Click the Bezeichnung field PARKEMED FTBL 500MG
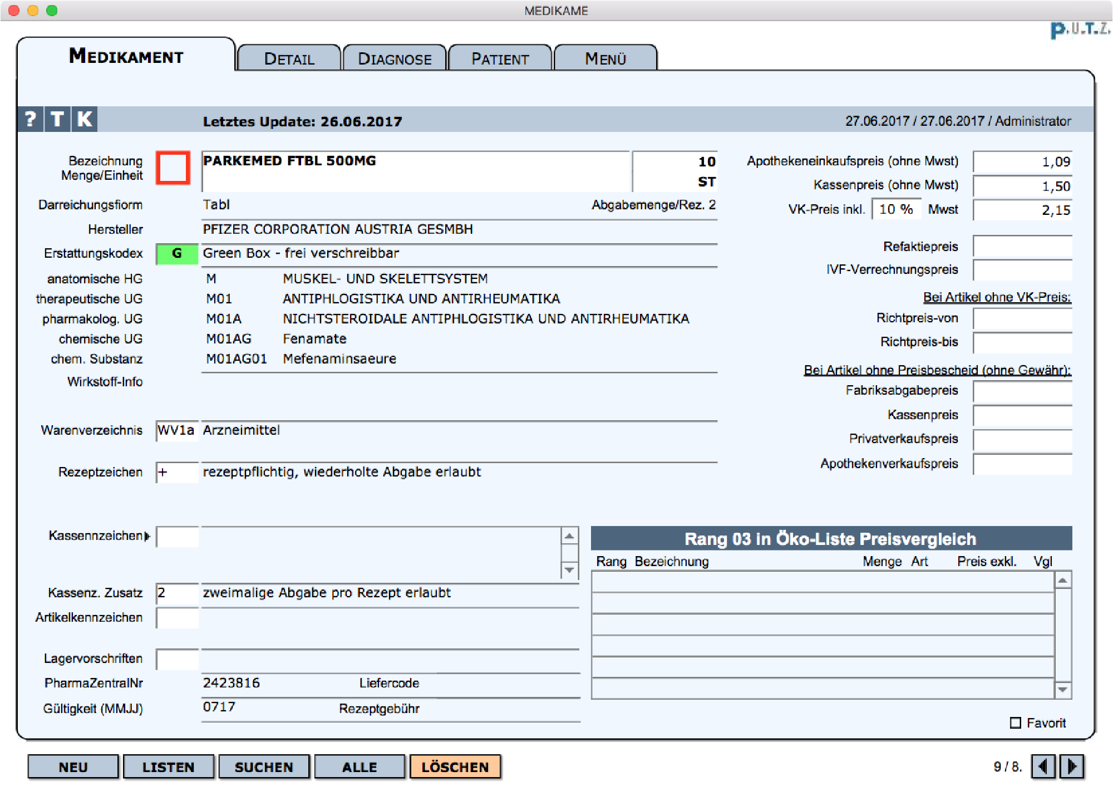 point(415,171)
